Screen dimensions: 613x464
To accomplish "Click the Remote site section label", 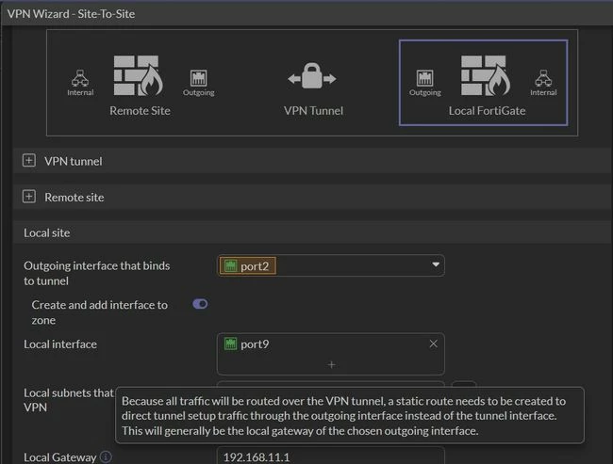I will [75, 197].
